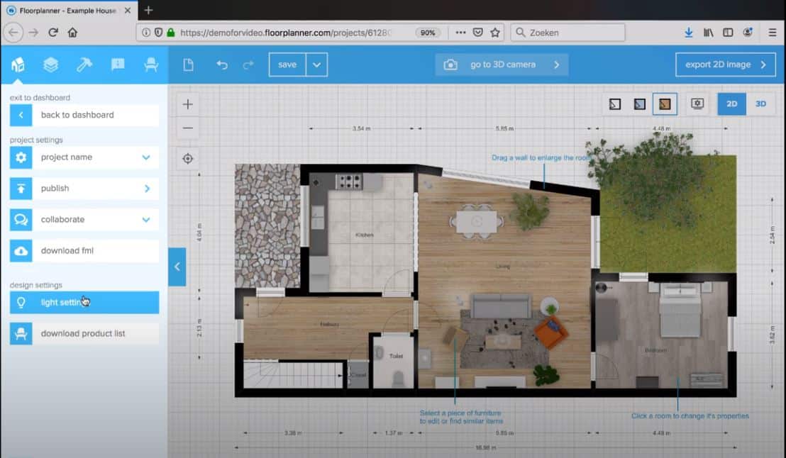The height and width of the screenshot is (458, 786).
Task: Select the textured color plan view style
Action: point(665,104)
